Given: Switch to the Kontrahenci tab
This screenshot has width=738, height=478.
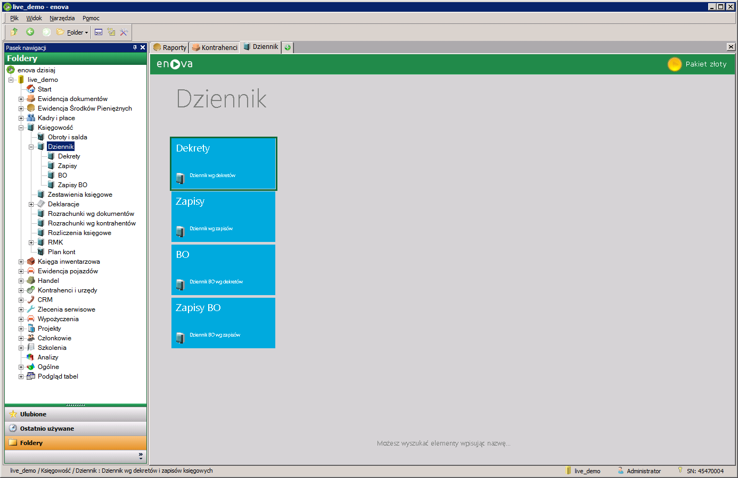Looking at the screenshot, I should 215,47.
